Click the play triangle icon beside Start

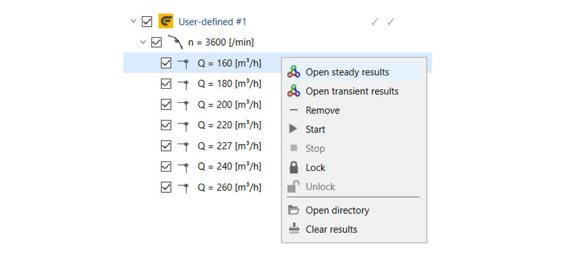(x=293, y=129)
